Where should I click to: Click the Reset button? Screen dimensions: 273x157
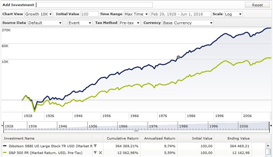coord(257,5)
